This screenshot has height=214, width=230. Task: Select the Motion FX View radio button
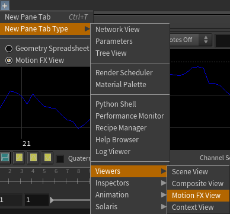9,60
